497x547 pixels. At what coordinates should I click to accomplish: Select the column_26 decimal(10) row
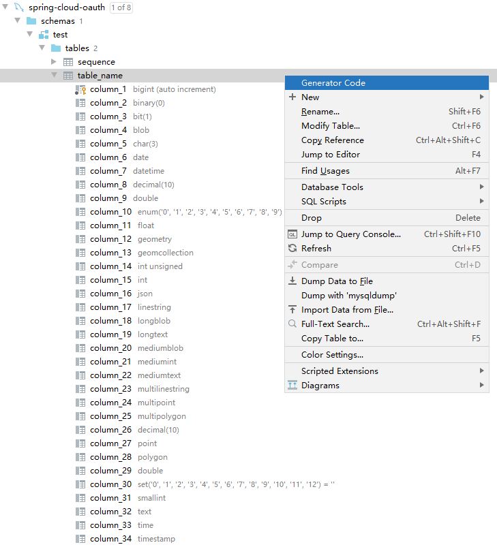[x=127, y=430]
